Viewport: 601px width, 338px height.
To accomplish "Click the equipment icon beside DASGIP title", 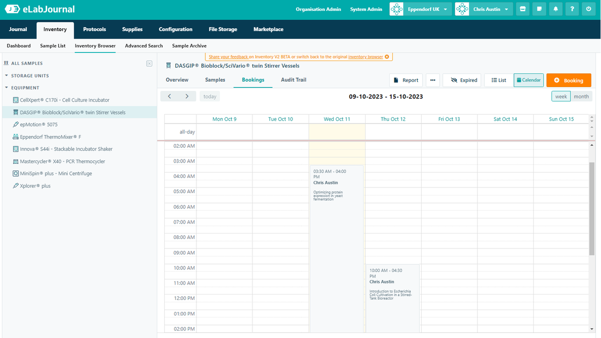I will (168, 65).
